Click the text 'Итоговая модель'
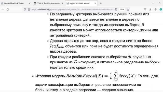The width and height of the screenshot is (163, 92). tap(50, 76)
